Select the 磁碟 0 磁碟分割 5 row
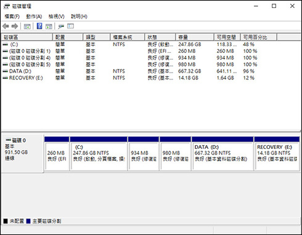 click(139, 65)
